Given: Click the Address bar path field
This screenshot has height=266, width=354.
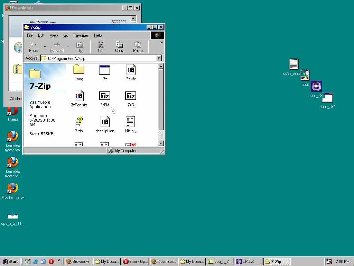Looking at the screenshot, I should click(99, 58).
